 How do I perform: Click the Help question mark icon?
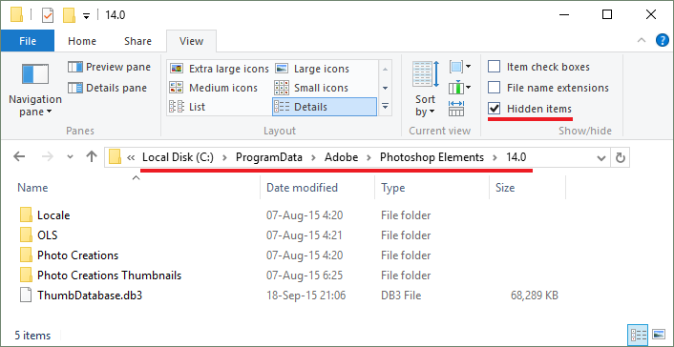coord(663,41)
